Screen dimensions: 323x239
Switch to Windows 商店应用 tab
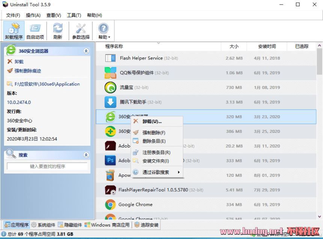point(107,225)
